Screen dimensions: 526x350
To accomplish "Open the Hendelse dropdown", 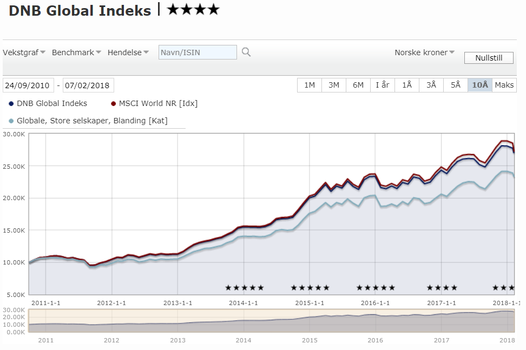I will click(128, 52).
